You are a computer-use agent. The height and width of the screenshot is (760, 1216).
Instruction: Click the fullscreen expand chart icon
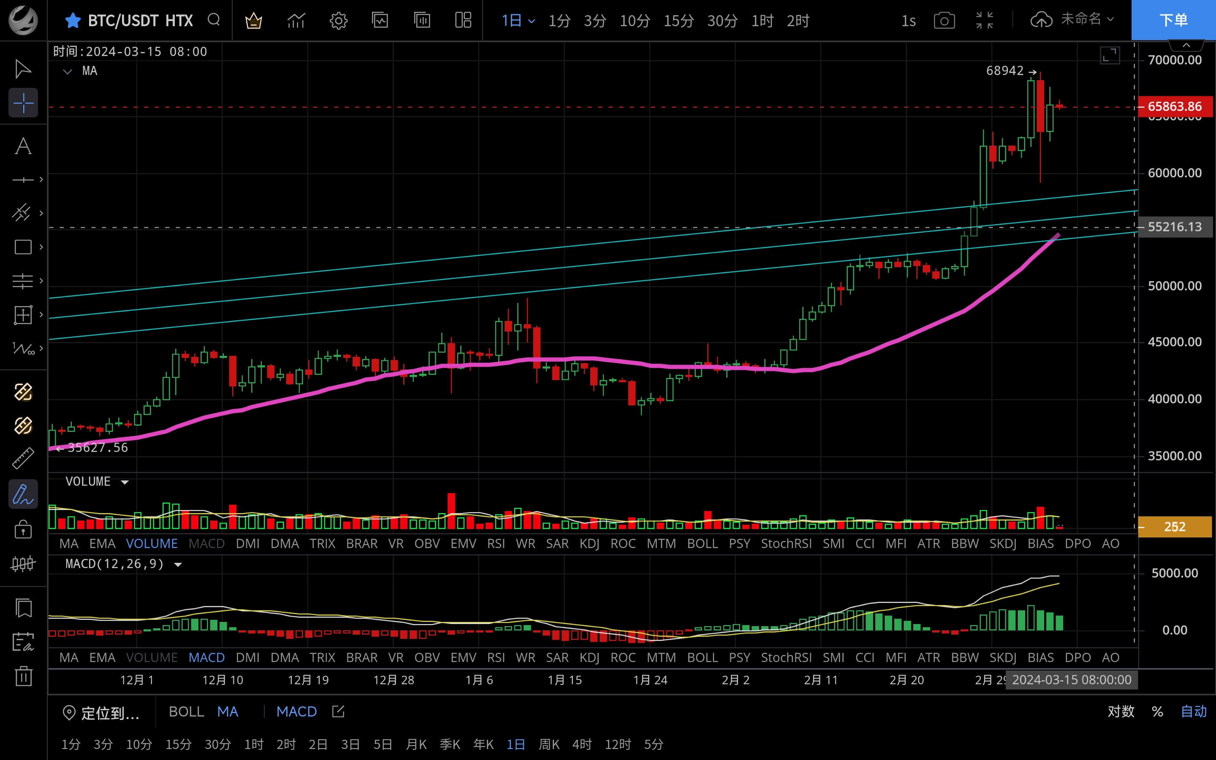point(1110,55)
